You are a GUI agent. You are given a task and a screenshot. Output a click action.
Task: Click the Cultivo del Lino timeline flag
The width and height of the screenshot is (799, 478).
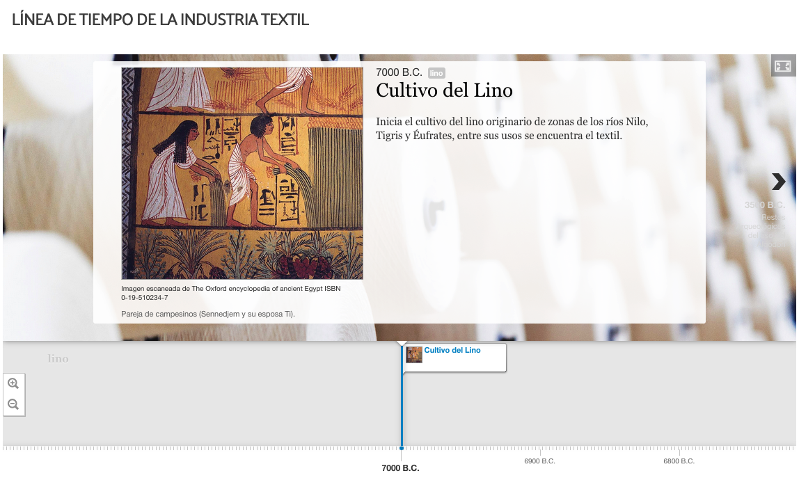[x=454, y=357]
